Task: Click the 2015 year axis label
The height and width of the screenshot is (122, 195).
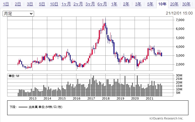Action: 62,98
